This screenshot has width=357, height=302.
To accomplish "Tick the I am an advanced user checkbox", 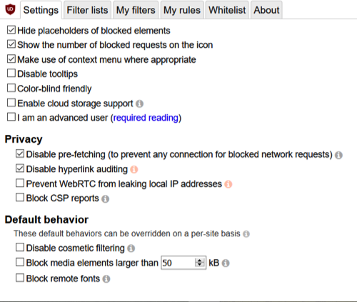I will pyautogui.click(x=11, y=117).
